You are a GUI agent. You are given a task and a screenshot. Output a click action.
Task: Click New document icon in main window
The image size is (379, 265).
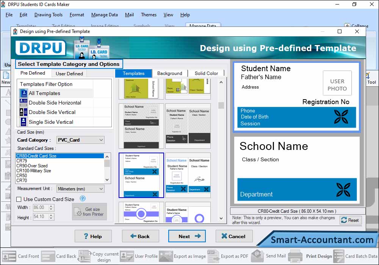(6, 75)
